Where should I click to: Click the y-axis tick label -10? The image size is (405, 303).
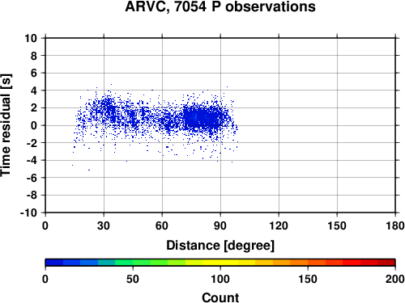pos(28,213)
